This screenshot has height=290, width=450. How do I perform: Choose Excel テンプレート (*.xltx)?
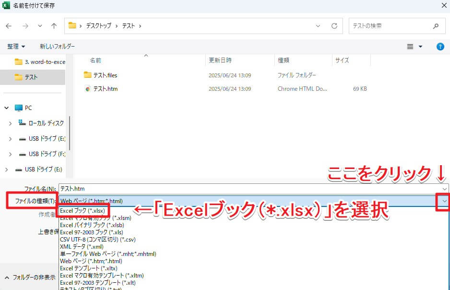click(x=89, y=268)
